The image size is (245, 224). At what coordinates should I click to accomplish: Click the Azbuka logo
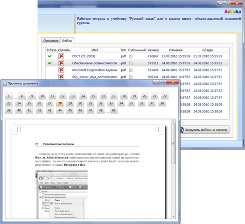233,12
